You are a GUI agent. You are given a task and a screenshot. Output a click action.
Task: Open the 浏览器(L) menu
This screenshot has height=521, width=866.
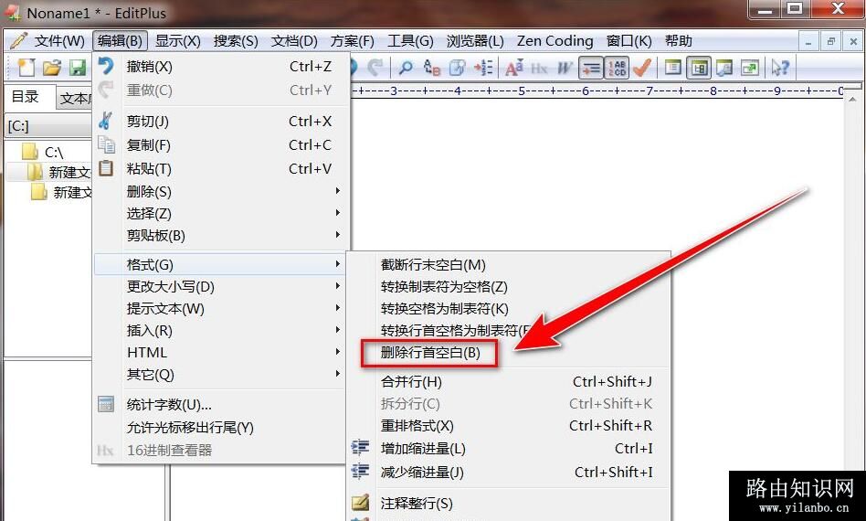coord(475,41)
